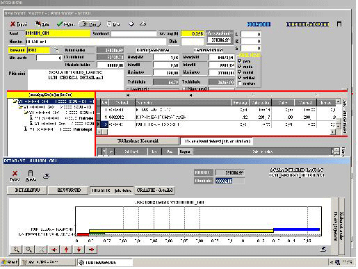Click the system tray icon near the clock
The image size is (358, 269).
coord(337,262)
